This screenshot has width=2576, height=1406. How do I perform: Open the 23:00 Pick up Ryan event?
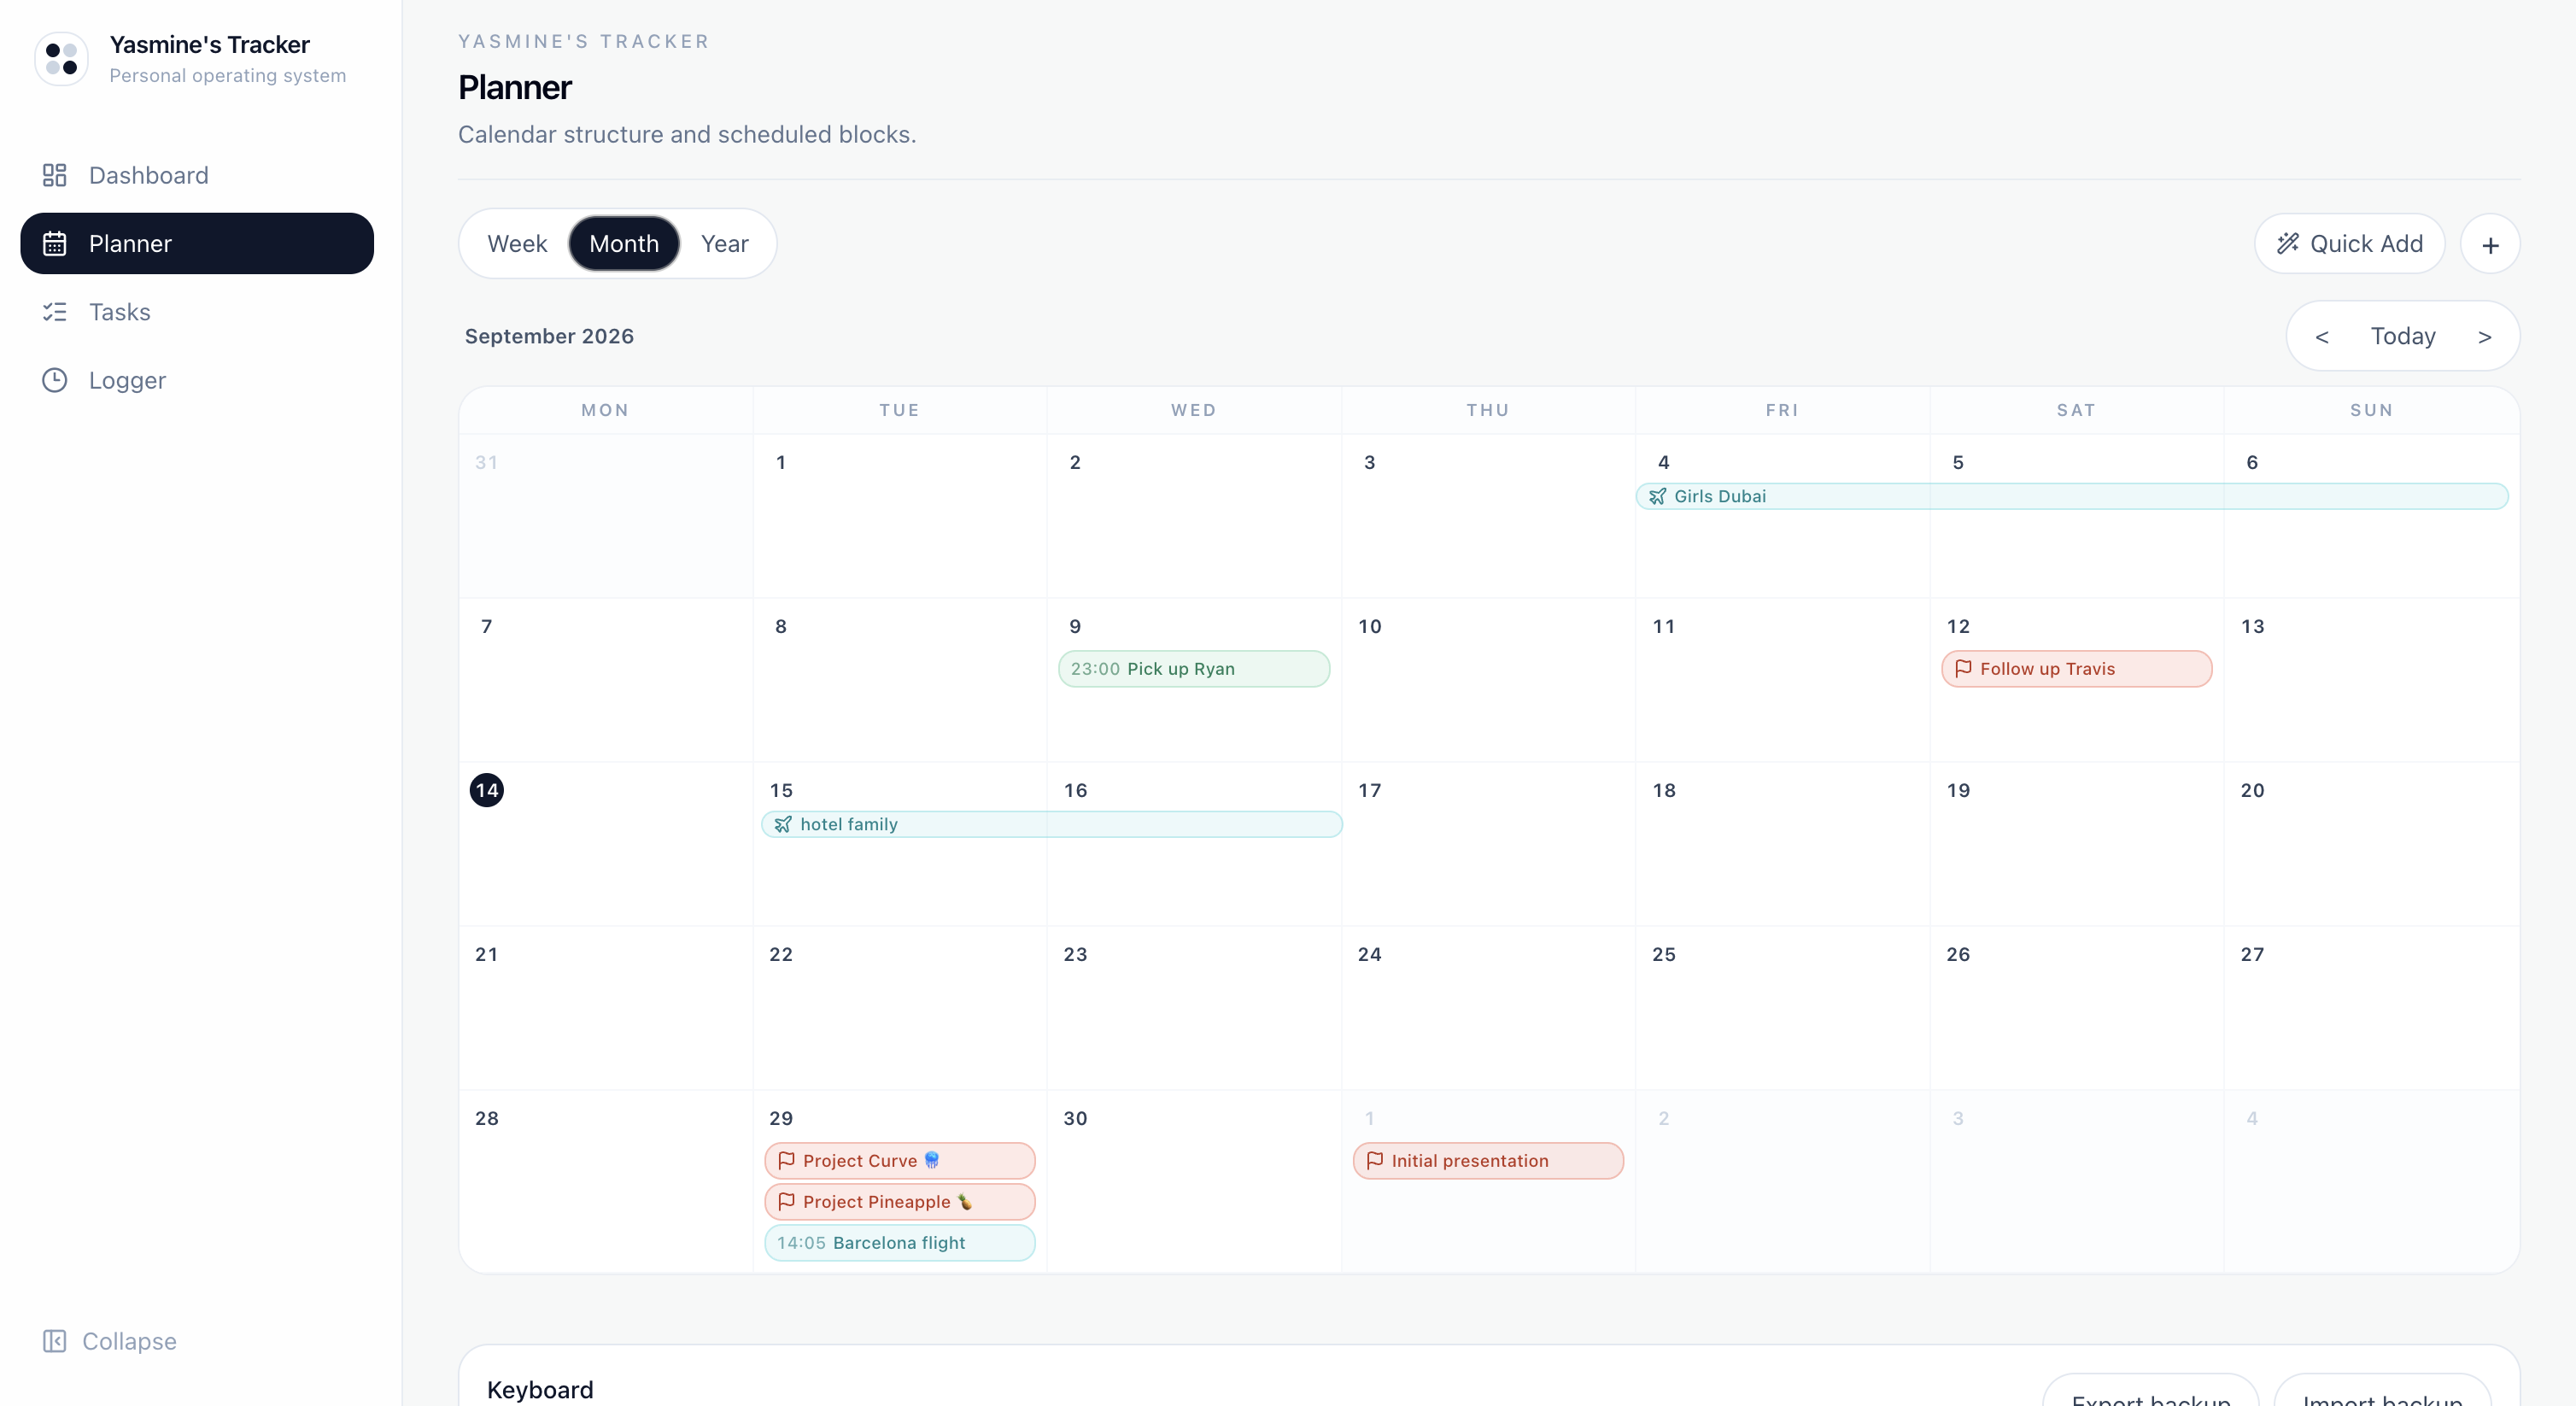click(x=1194, y=668)
